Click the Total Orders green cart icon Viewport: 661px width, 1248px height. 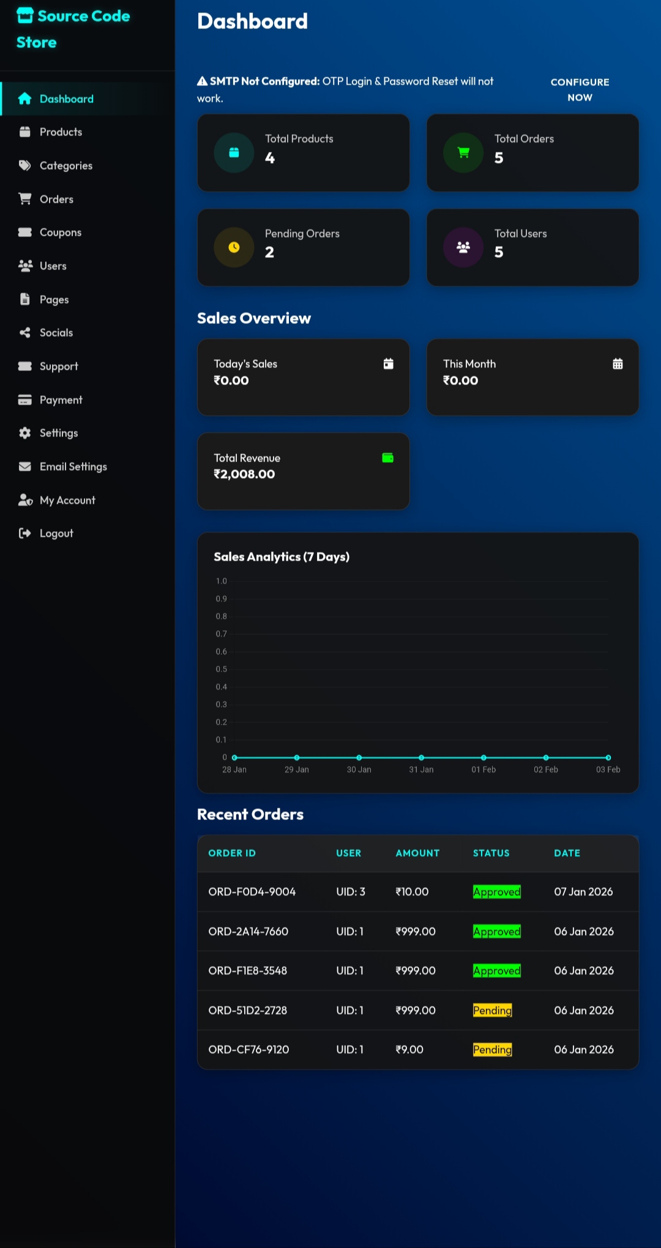click(x=463, y=152)
